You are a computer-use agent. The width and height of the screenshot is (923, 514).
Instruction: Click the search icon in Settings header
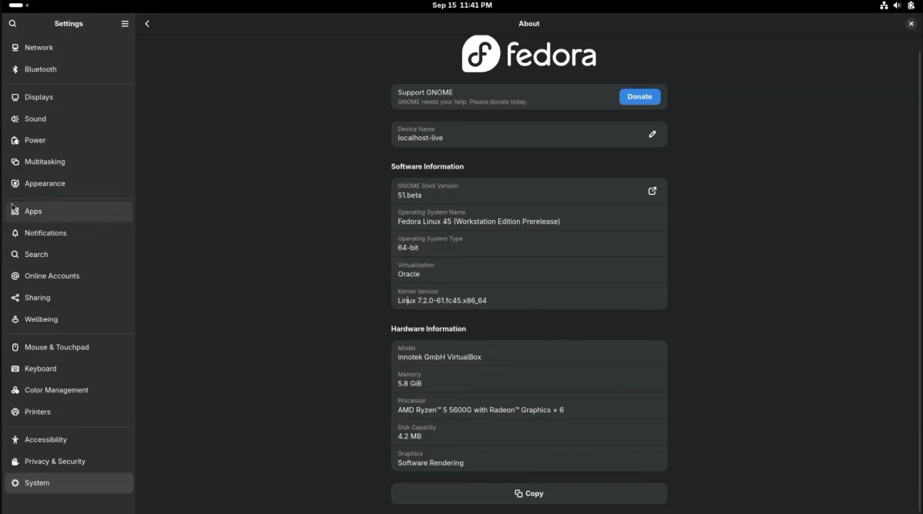pyautogui.click(x=12, y=24)
